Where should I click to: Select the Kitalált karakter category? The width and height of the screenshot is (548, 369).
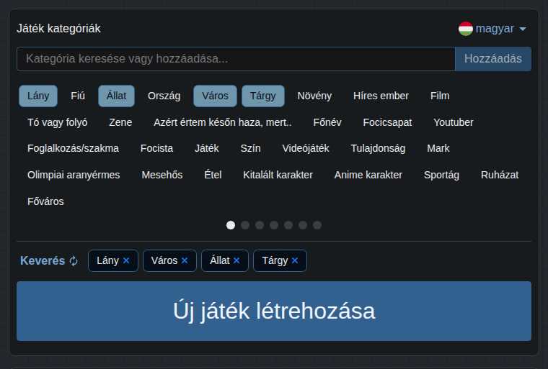(278, 175)
